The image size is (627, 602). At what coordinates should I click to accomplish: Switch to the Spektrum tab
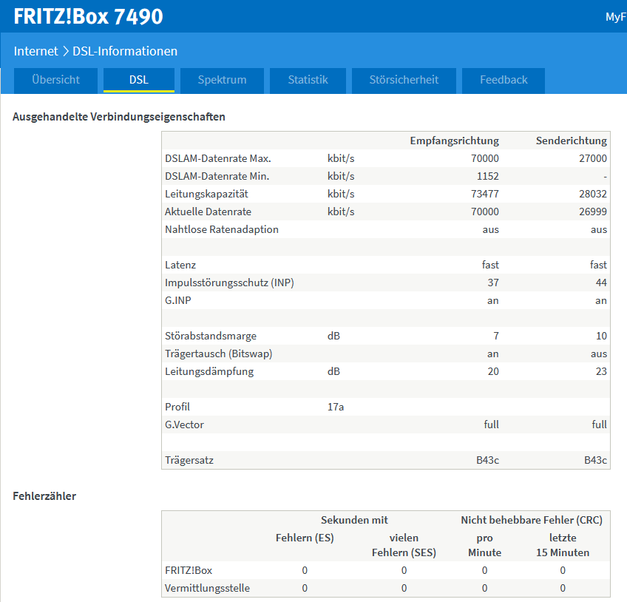(222, 80)
